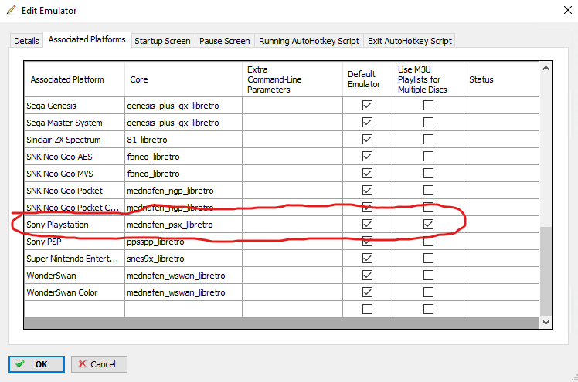Click the Status column header
Viewport: 578px width, 382px height.
pos(501,79)
